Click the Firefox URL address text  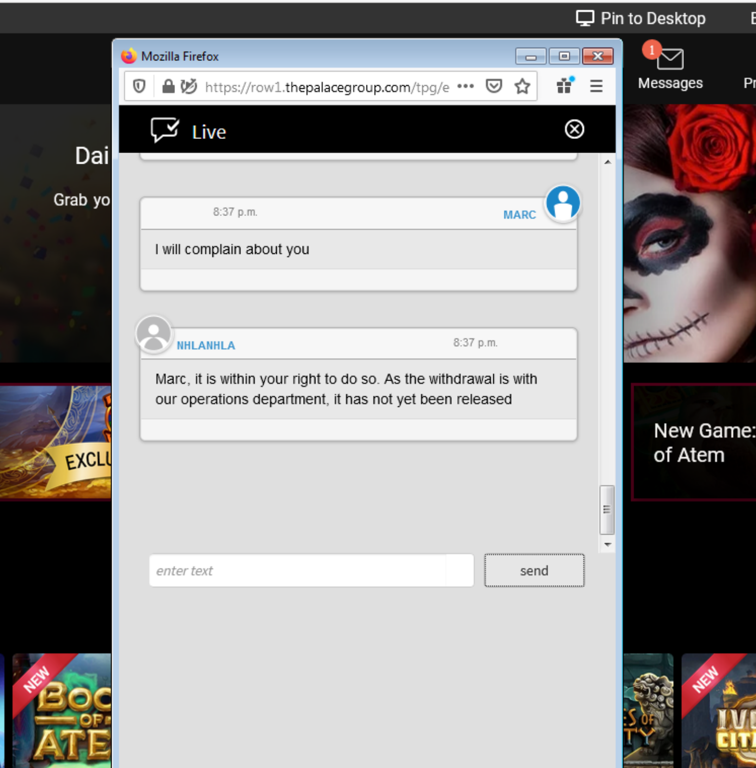point(327,87)
